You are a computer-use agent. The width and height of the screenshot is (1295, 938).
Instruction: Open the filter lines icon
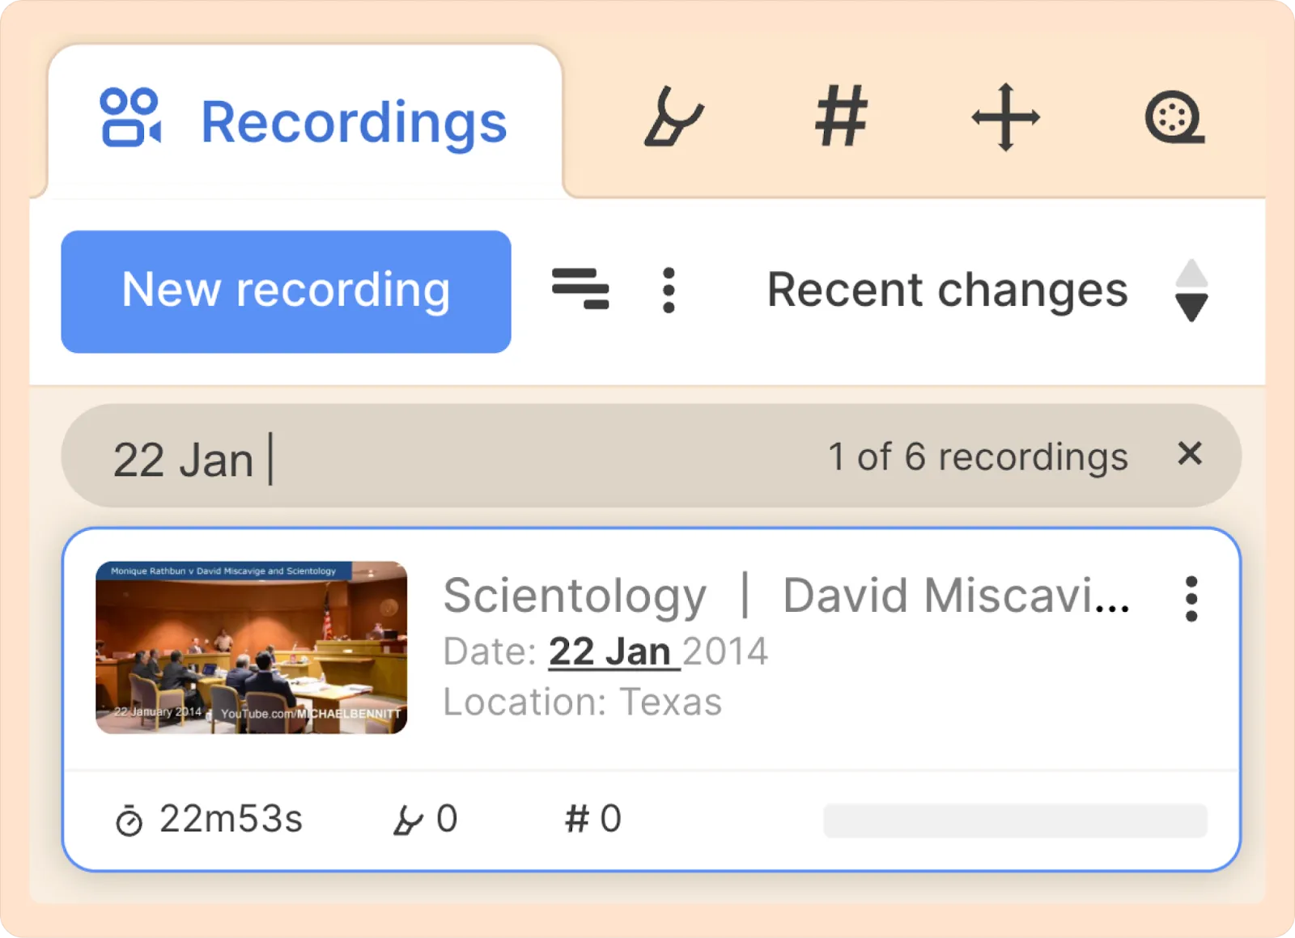(580, 289)
